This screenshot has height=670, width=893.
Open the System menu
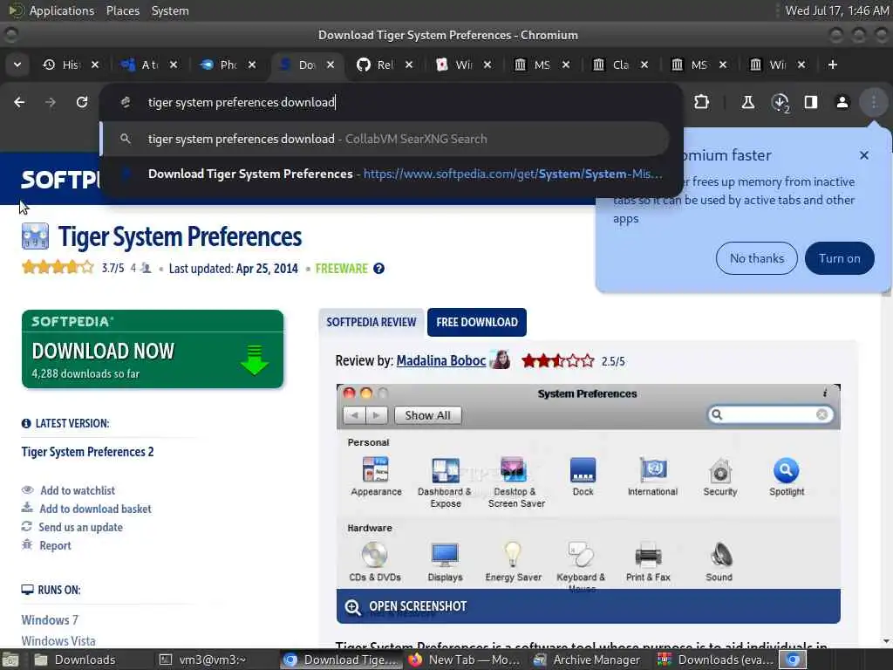tap(170, 10)
